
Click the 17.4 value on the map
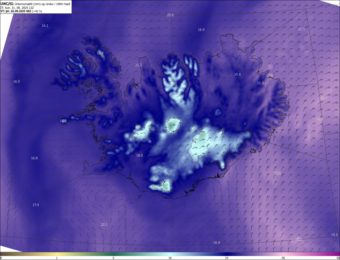coord(36,205)
